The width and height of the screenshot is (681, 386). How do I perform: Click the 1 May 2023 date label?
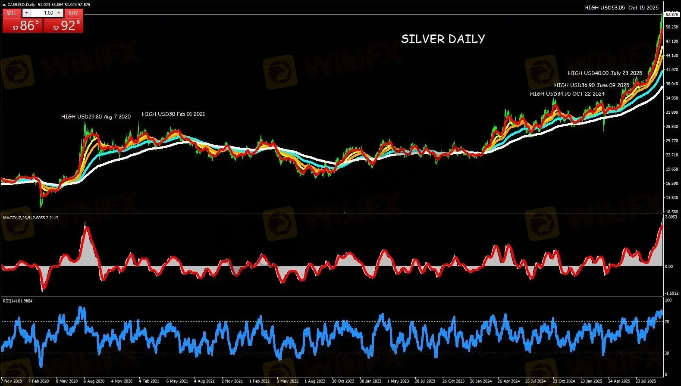(398, 381)
